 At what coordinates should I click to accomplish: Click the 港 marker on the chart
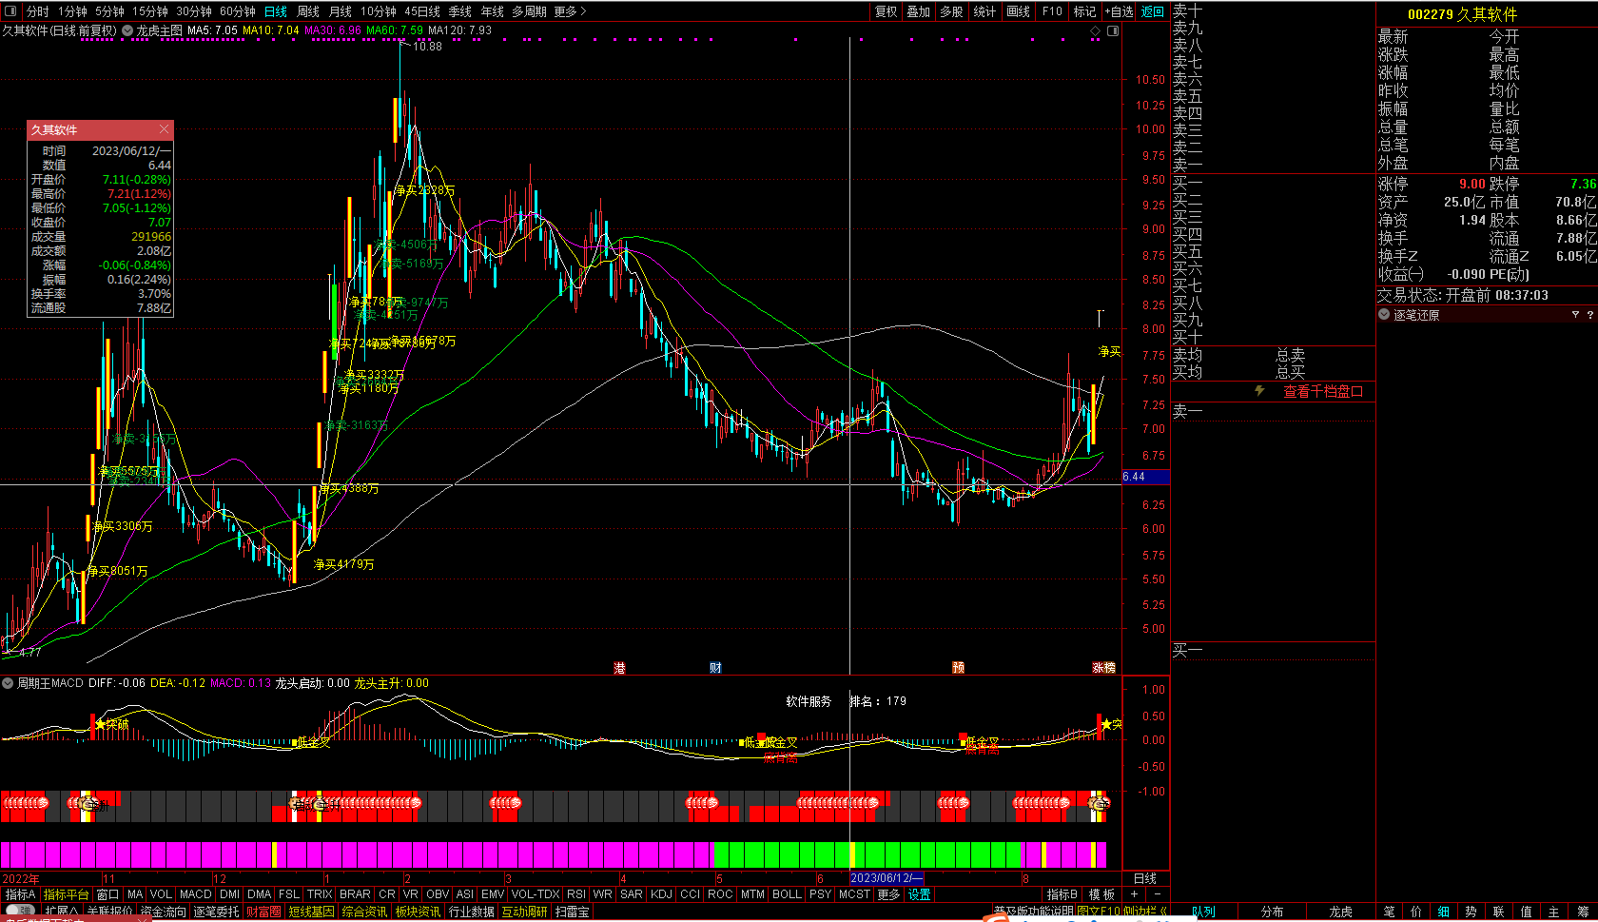coord(620,668)
